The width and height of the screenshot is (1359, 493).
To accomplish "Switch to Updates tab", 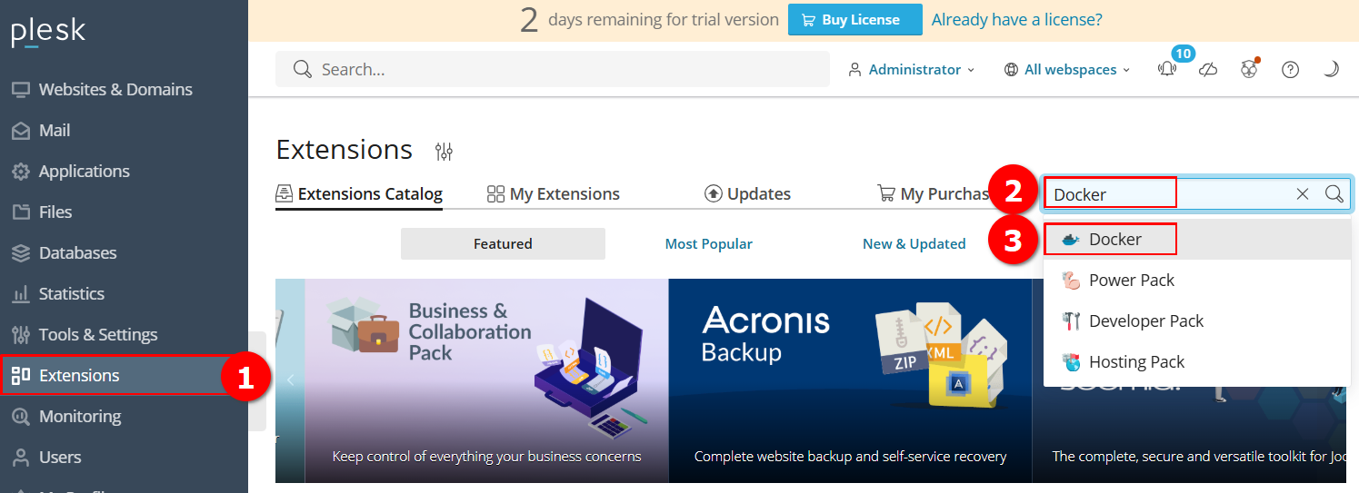I will coord(747,193).
